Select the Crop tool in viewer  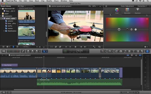pyautogui.click(x=56, y=47)
